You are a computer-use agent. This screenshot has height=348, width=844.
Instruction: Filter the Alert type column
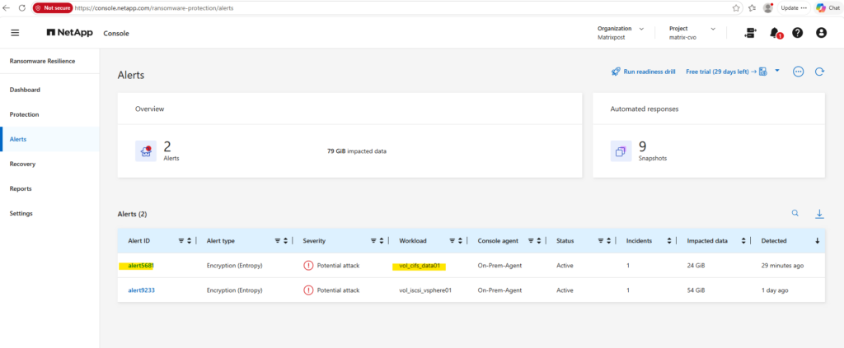(x=278, y=241)
